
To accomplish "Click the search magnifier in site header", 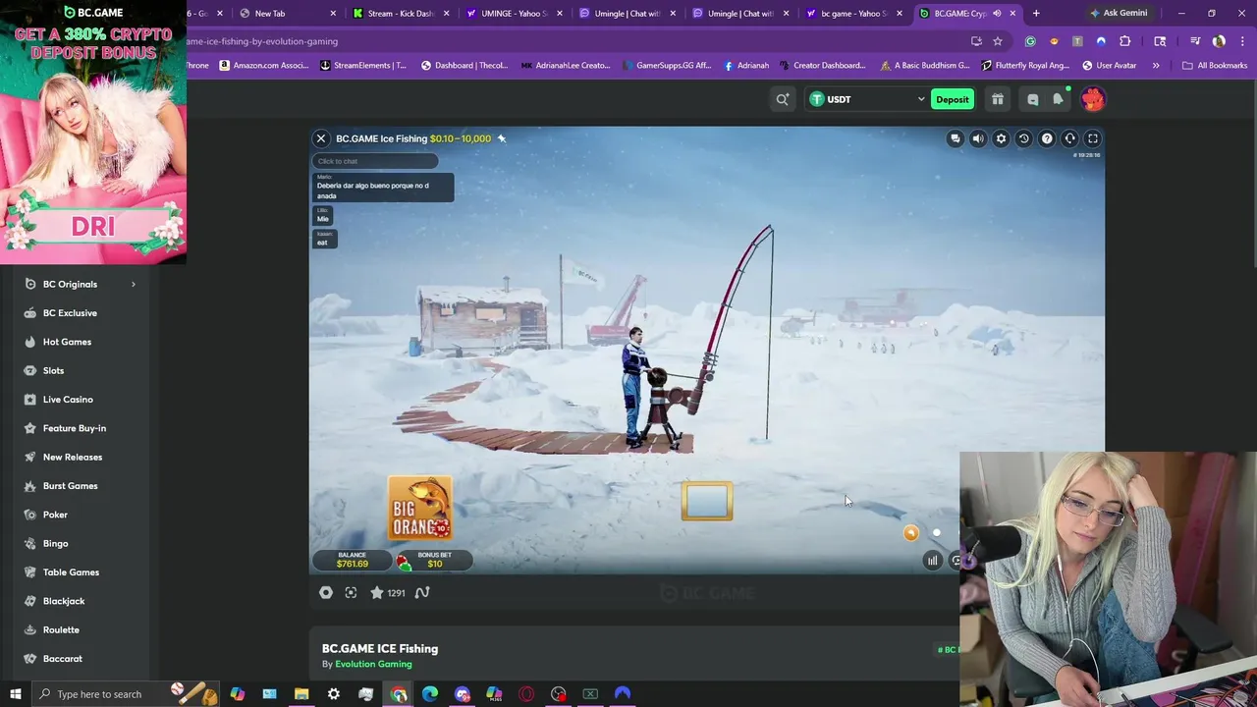I will coord(783,99).
